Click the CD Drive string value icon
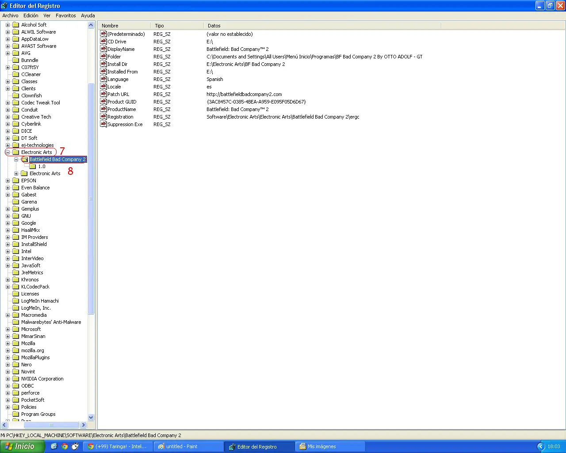 103,42
